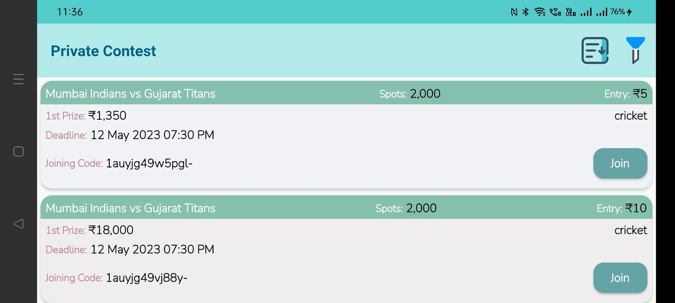Open first Mumbai Indians vs Gujarat Titans header
The width and height of the screenshot is (675, 303).
pyautogui.click(x=130, y=94)
